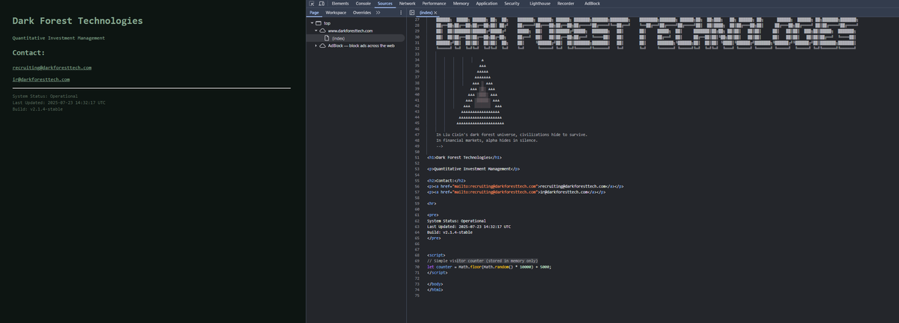Select the (index) file in navigator tree
The width and height of the screenshot is (899, 323).
point(339,38)
